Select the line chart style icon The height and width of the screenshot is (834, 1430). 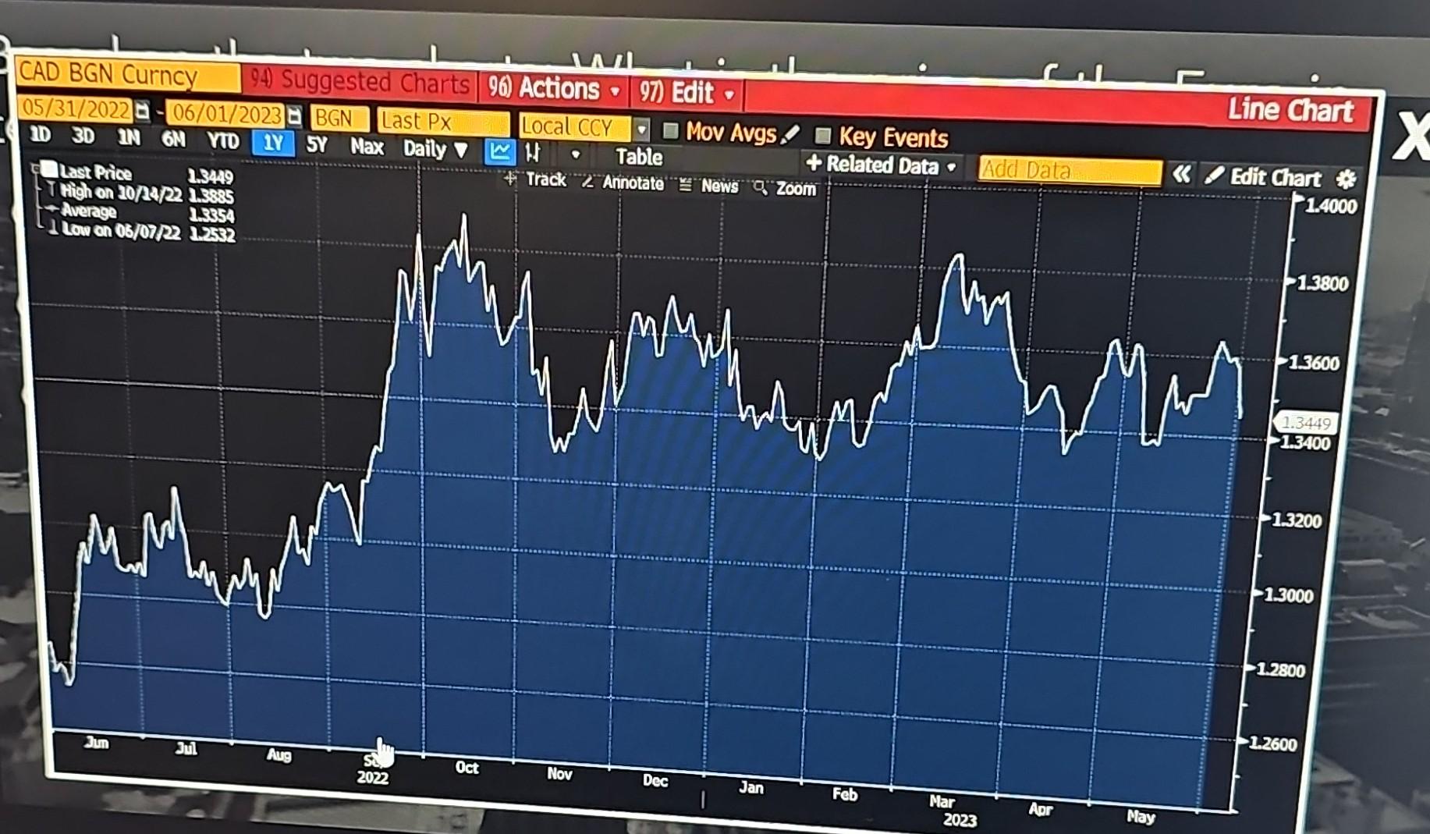pos(499,151)
